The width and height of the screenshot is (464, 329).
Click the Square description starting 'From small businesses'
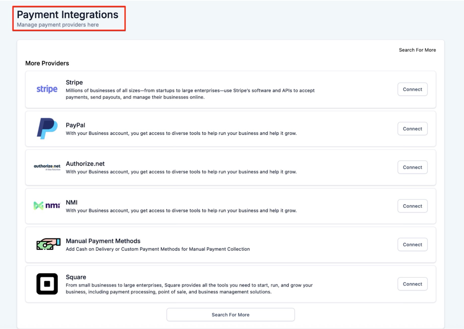click(189, 288)
